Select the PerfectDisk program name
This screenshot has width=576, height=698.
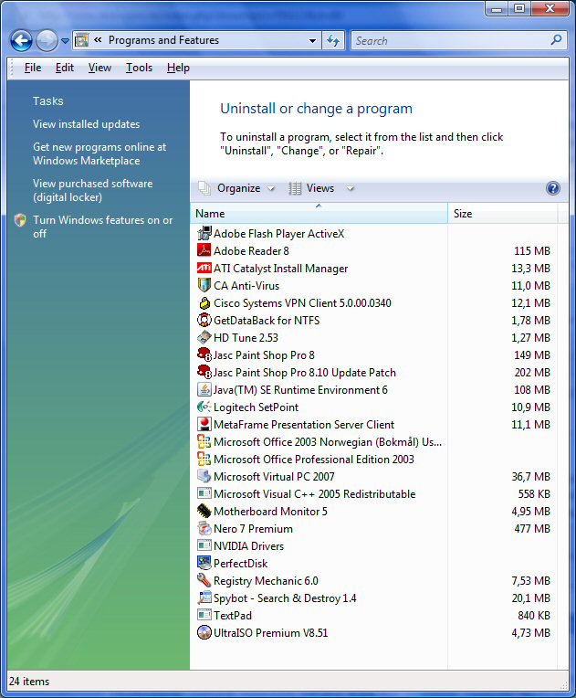pos(241,564)
